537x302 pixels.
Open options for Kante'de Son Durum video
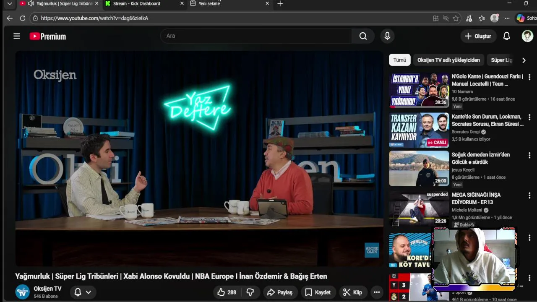(529, 117)
